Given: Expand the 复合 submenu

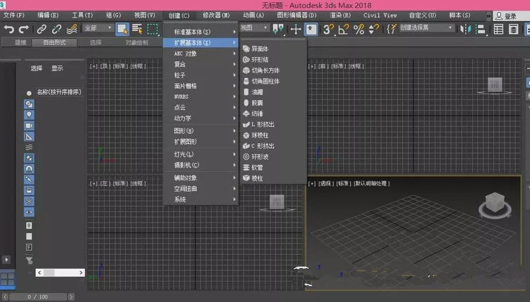Looking at the screenshot, I should coord(201,64).
